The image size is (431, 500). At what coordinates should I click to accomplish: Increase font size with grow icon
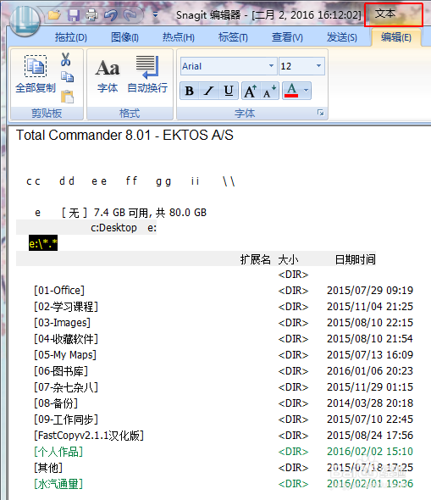(x=251, y=91)
